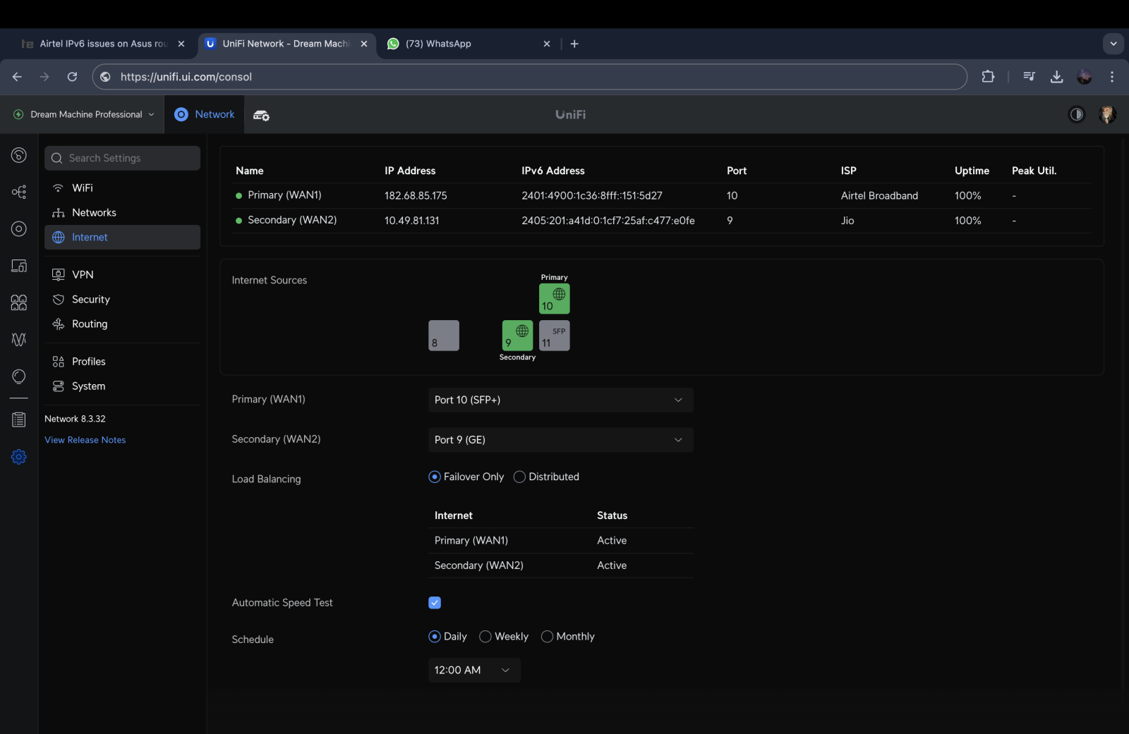This screenshot has height=734, width=1129.
Task: Open Primary (WAN1) port dropdown
Action: [x=560, y=400]
